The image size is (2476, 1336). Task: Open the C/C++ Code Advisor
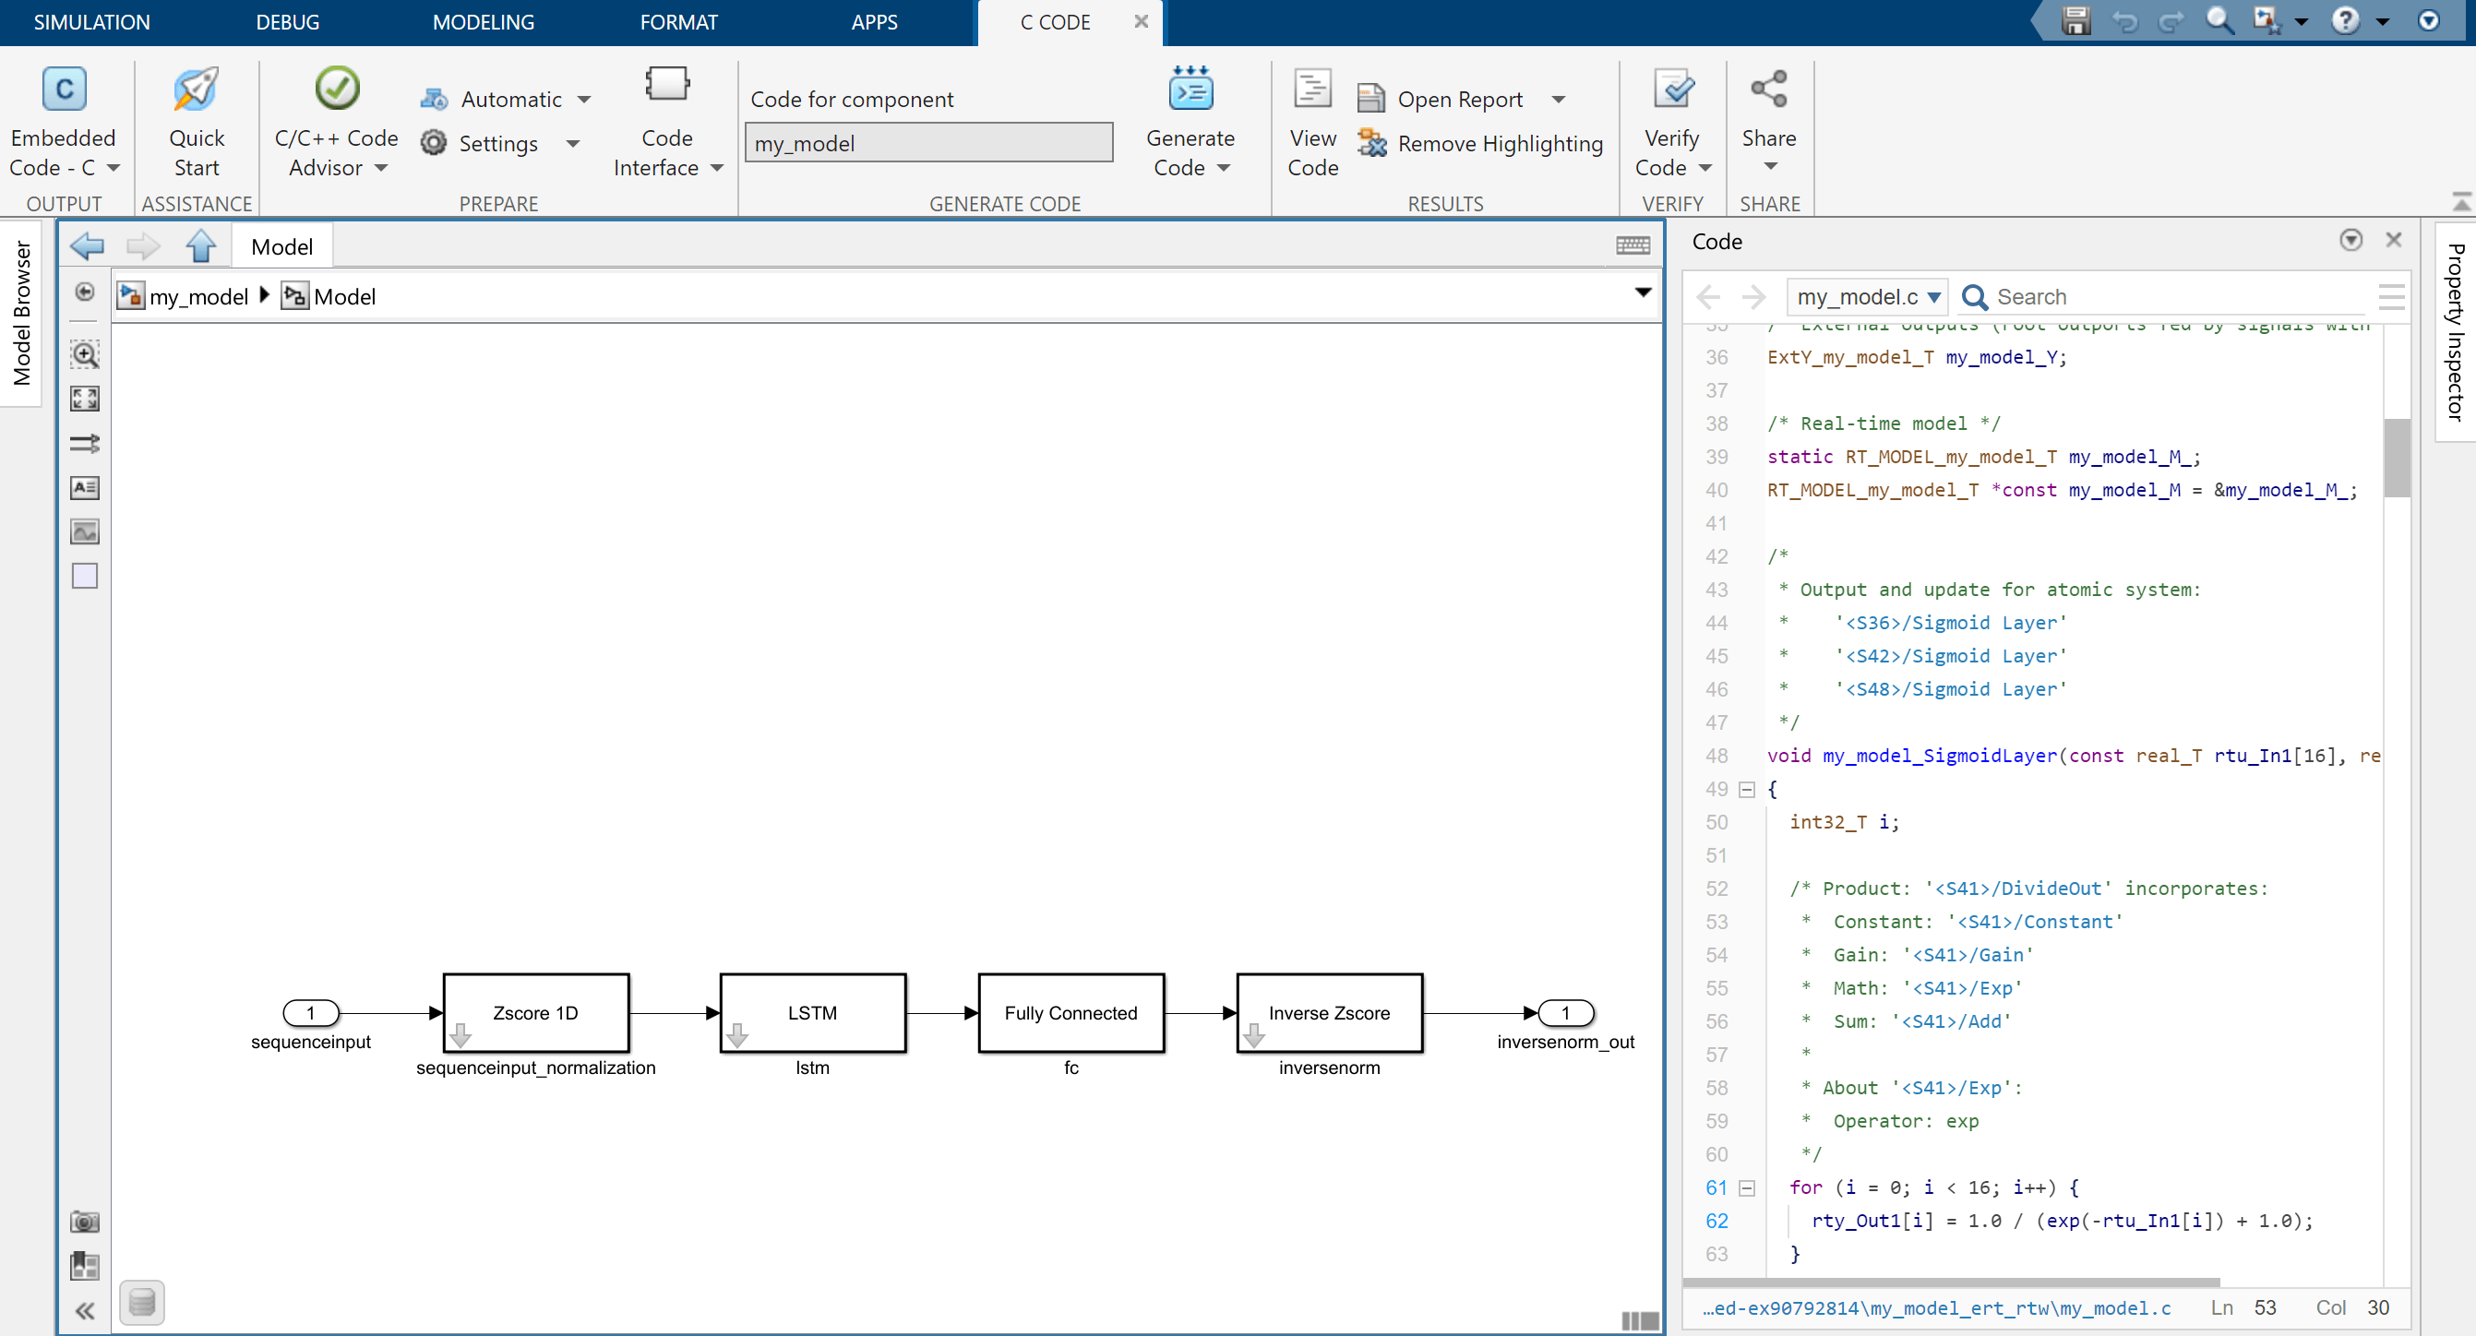pos(337,90)
